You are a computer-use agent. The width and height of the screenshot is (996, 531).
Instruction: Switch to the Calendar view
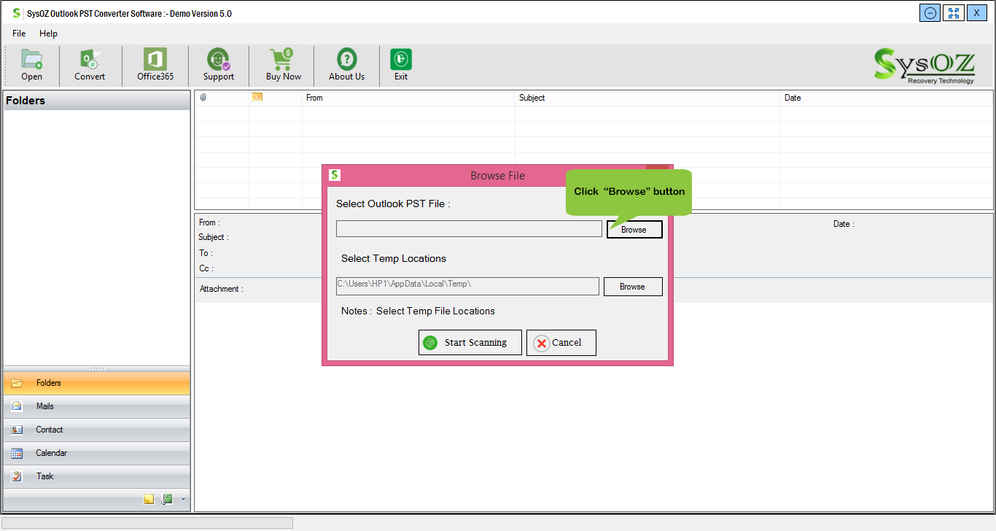pyautogui.click(x=96, y=453)
